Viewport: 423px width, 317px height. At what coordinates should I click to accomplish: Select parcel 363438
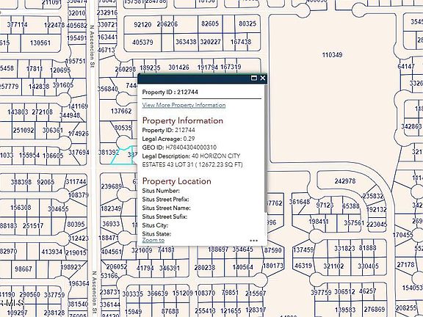[x=186, y=42]
